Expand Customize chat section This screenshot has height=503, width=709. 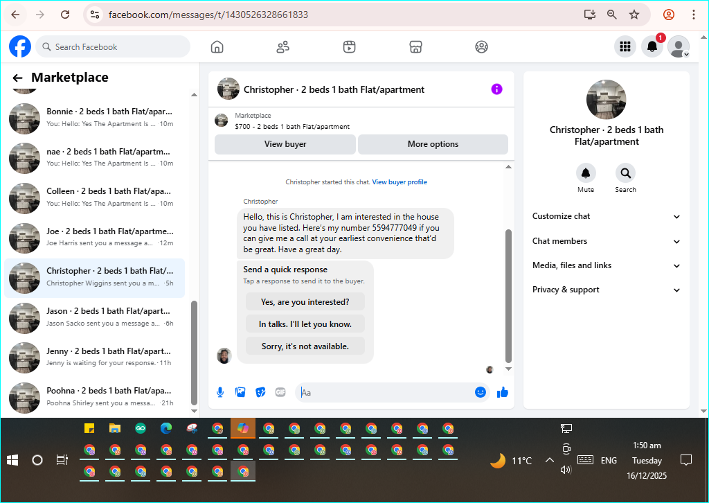[607, 216]
